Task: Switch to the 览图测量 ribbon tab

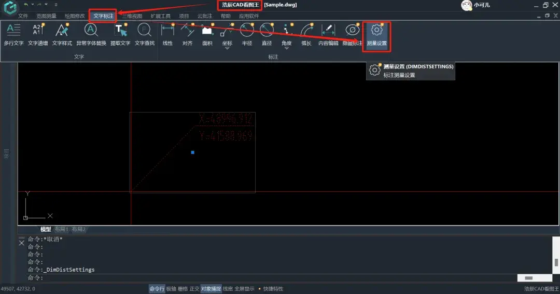Action: [46, 16]
